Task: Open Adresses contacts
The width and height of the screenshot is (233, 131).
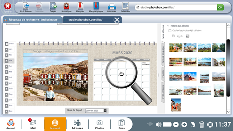Action: coord(77,124)
